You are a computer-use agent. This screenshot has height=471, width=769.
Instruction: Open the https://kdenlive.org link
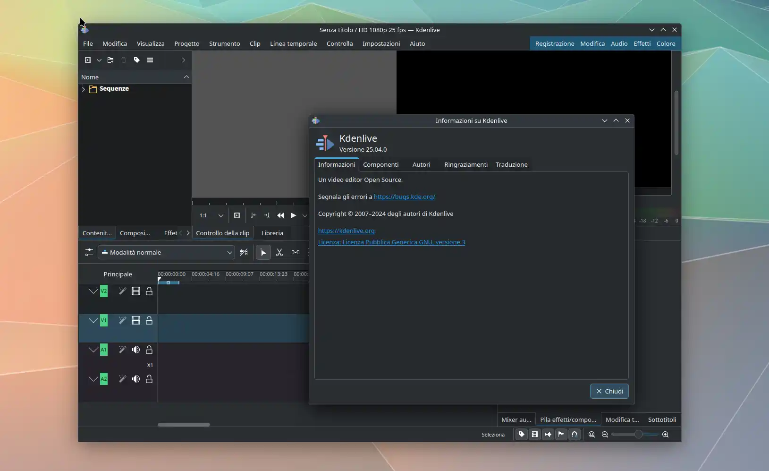(x=346, y=231)
